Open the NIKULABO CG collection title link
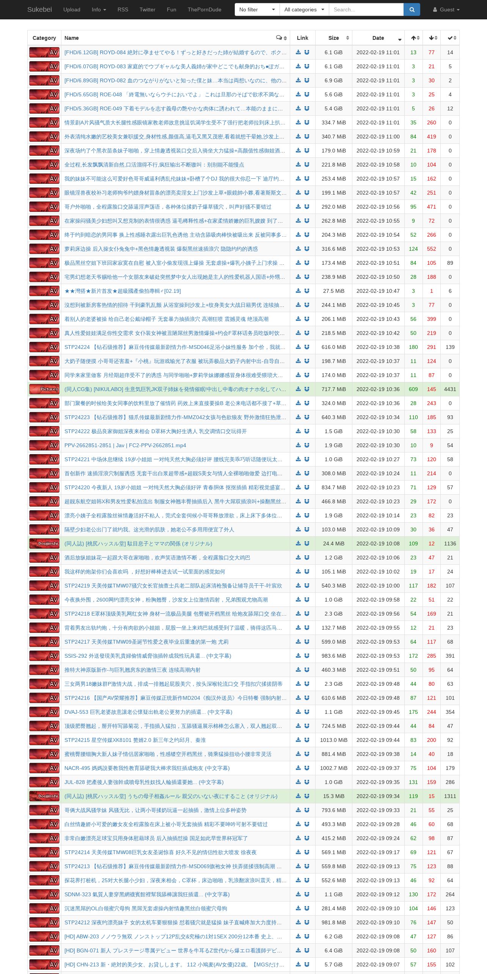 [175, 389]
